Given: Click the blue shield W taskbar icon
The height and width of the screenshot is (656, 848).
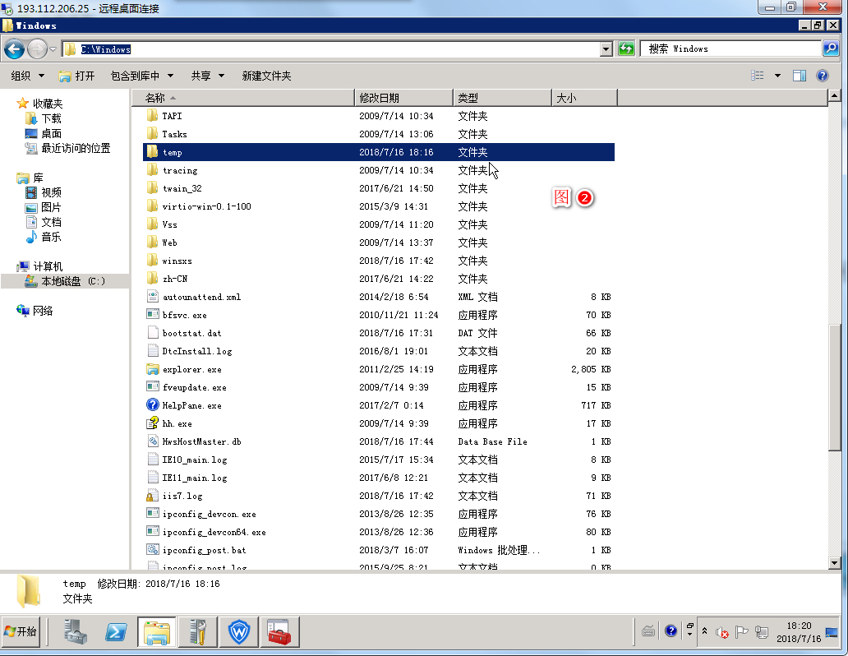Looking at the screenshot, I should 238,632.
